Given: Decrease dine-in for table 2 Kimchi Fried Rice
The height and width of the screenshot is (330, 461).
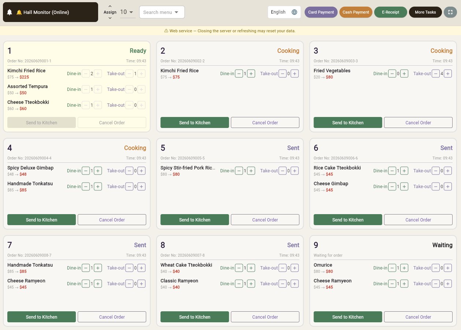Looking at the screenshot, I should (239, 74).
